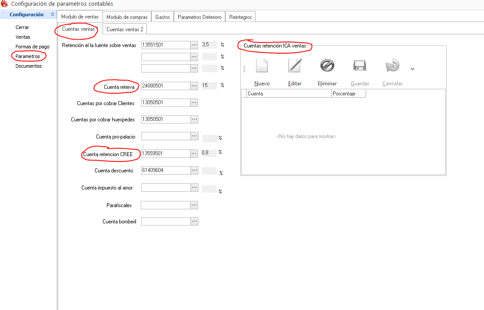Open account lookup for Cuenta descuento

coord(194,170)
